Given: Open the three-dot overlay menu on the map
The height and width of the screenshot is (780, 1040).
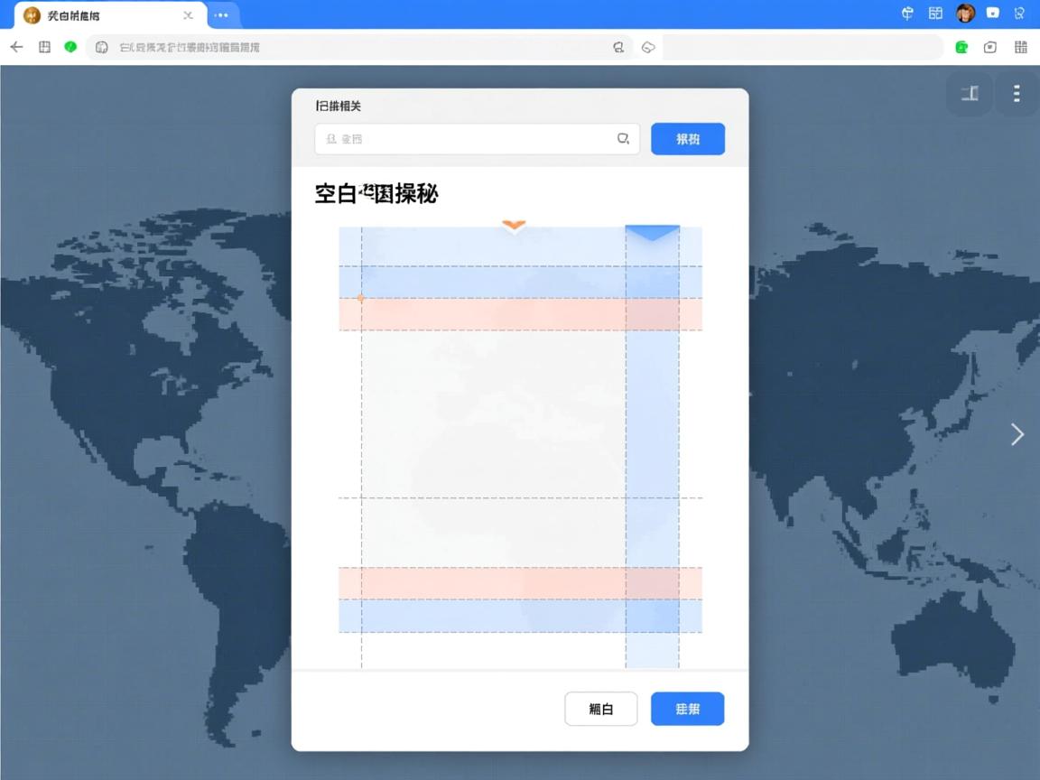Looking at the screenshot, I should (x=1017, y=93).
